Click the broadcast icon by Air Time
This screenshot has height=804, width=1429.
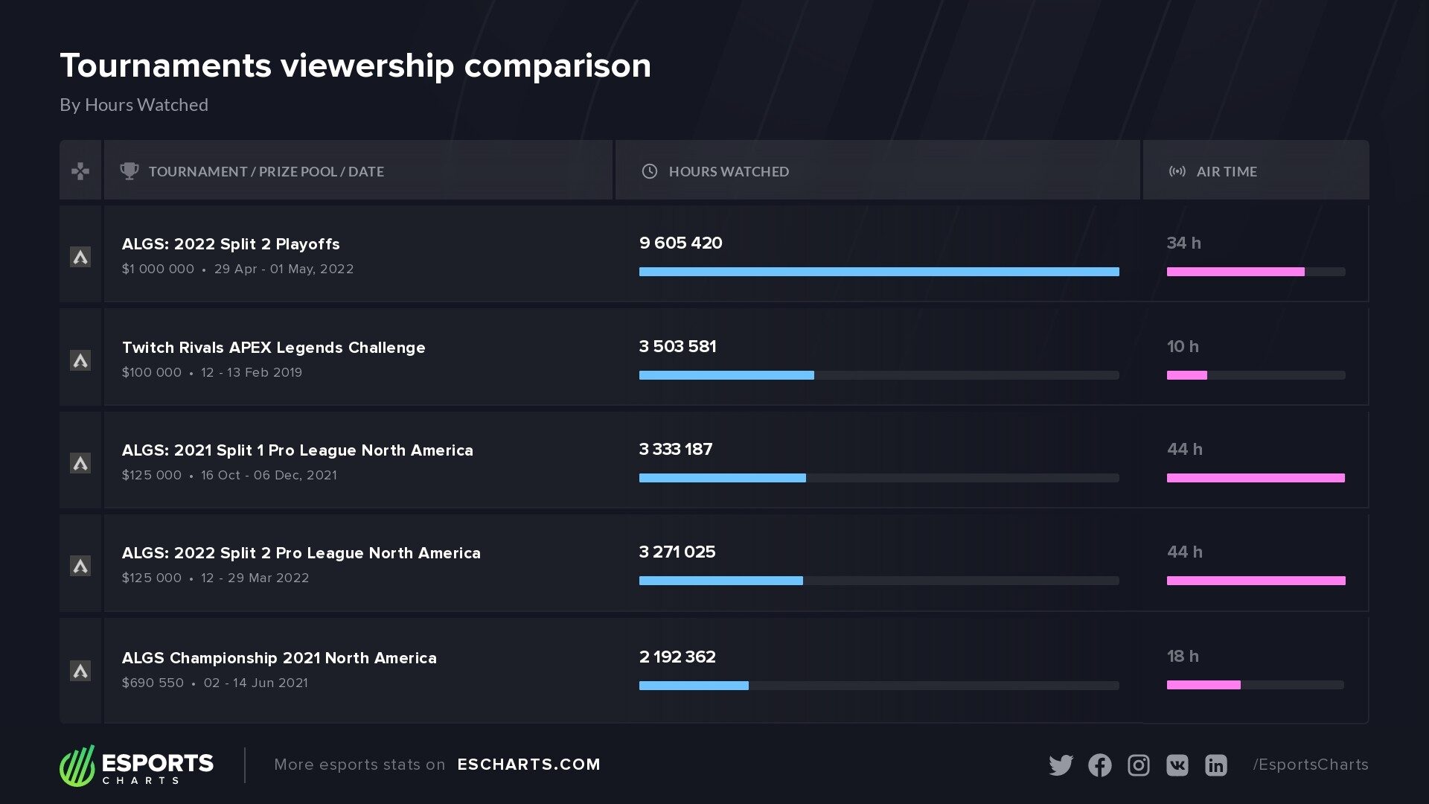click(1177, 171)
